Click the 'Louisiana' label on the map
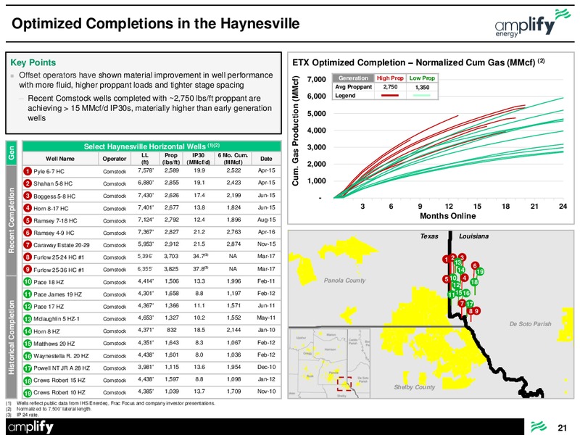This screenshot has width=580, height=435. pyautogui.click(x=474, y=236)
